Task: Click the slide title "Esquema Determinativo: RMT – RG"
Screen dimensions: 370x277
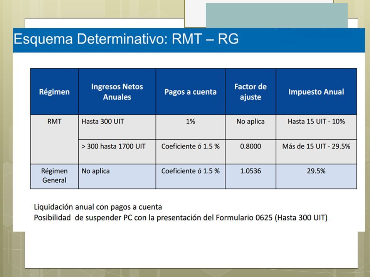Action: tap(126, 39)
